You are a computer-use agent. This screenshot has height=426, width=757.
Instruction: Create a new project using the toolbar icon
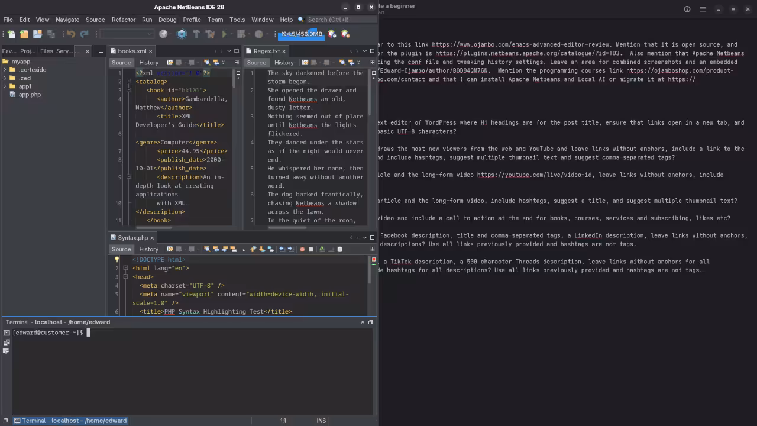(24, 34)
